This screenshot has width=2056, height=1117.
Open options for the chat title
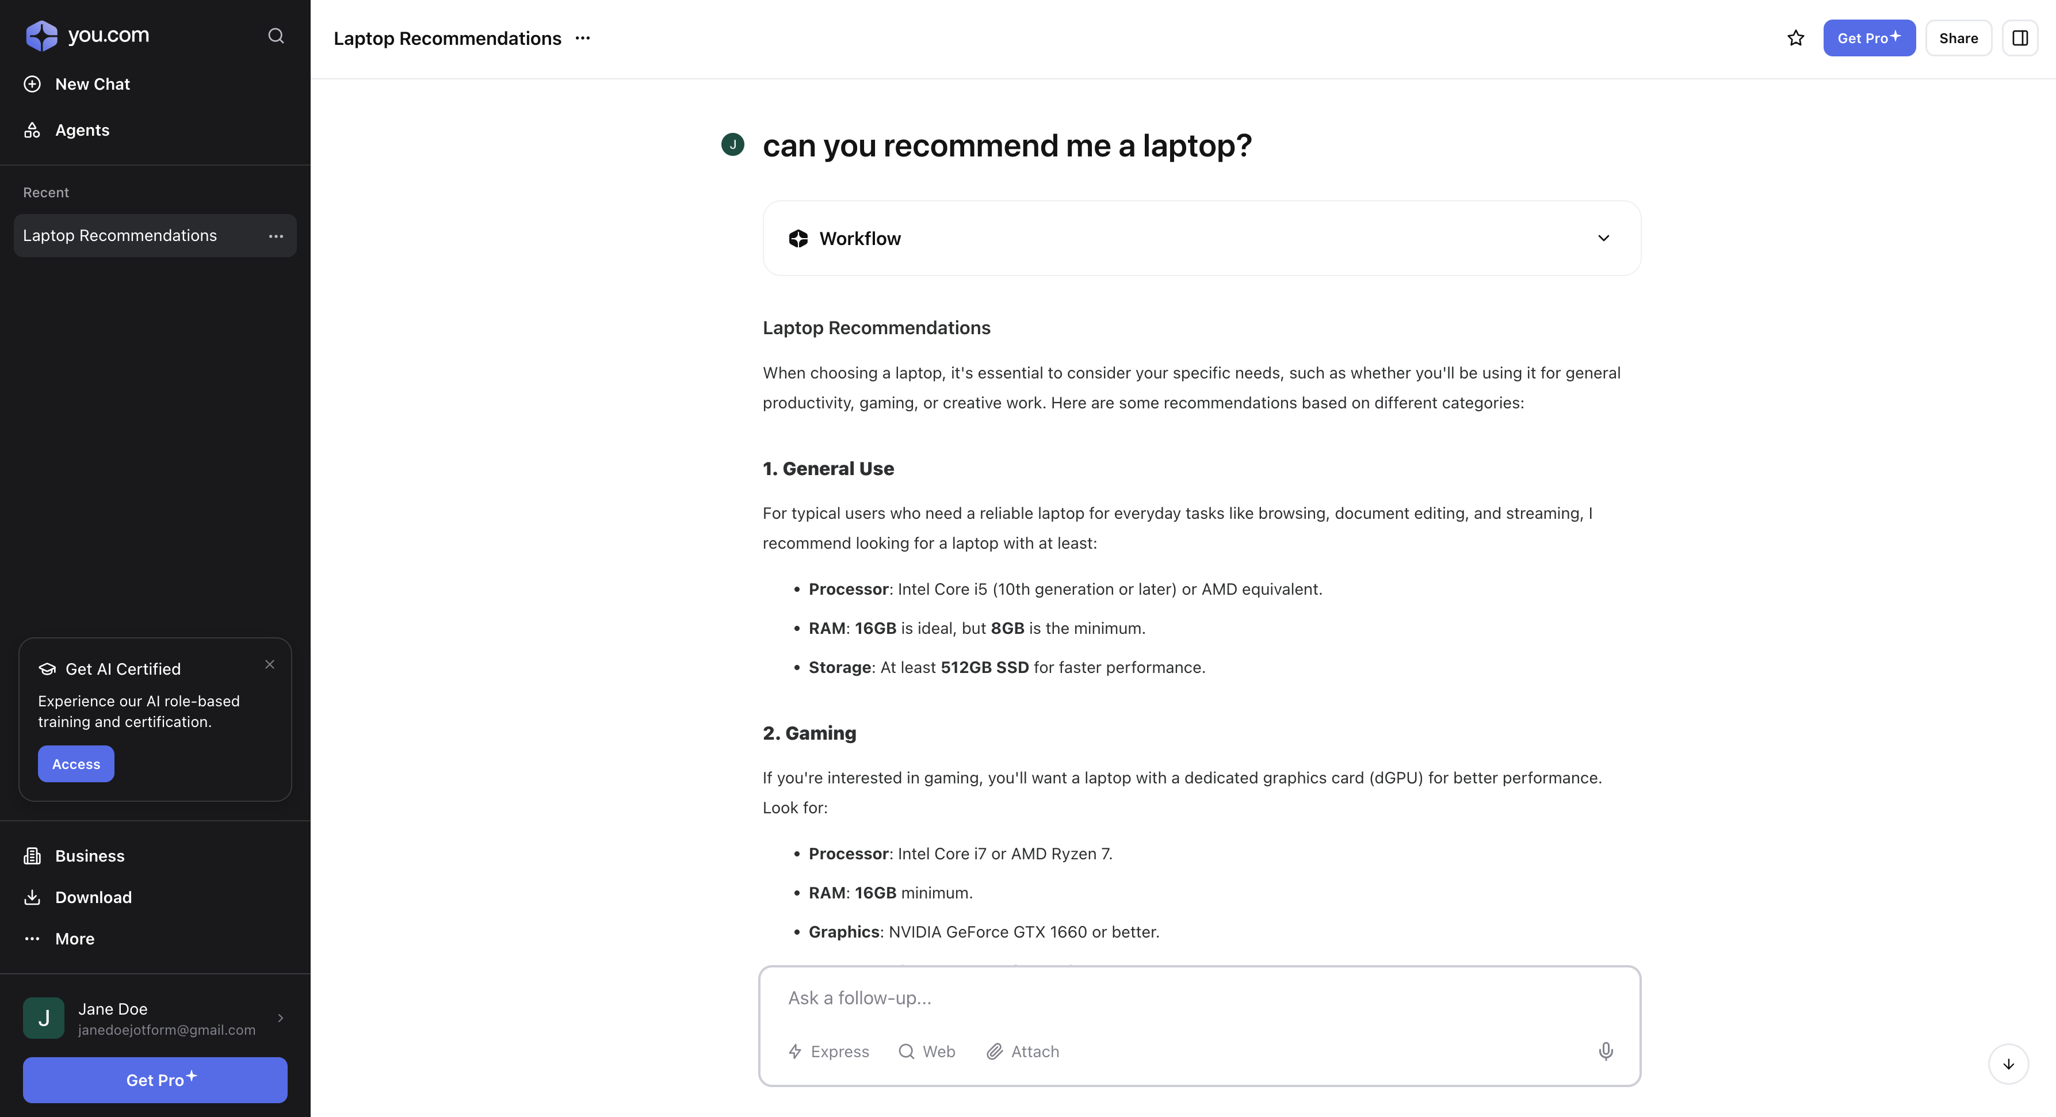pos(583,39)
